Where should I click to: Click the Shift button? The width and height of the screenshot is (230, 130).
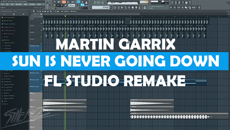[179, 7]
